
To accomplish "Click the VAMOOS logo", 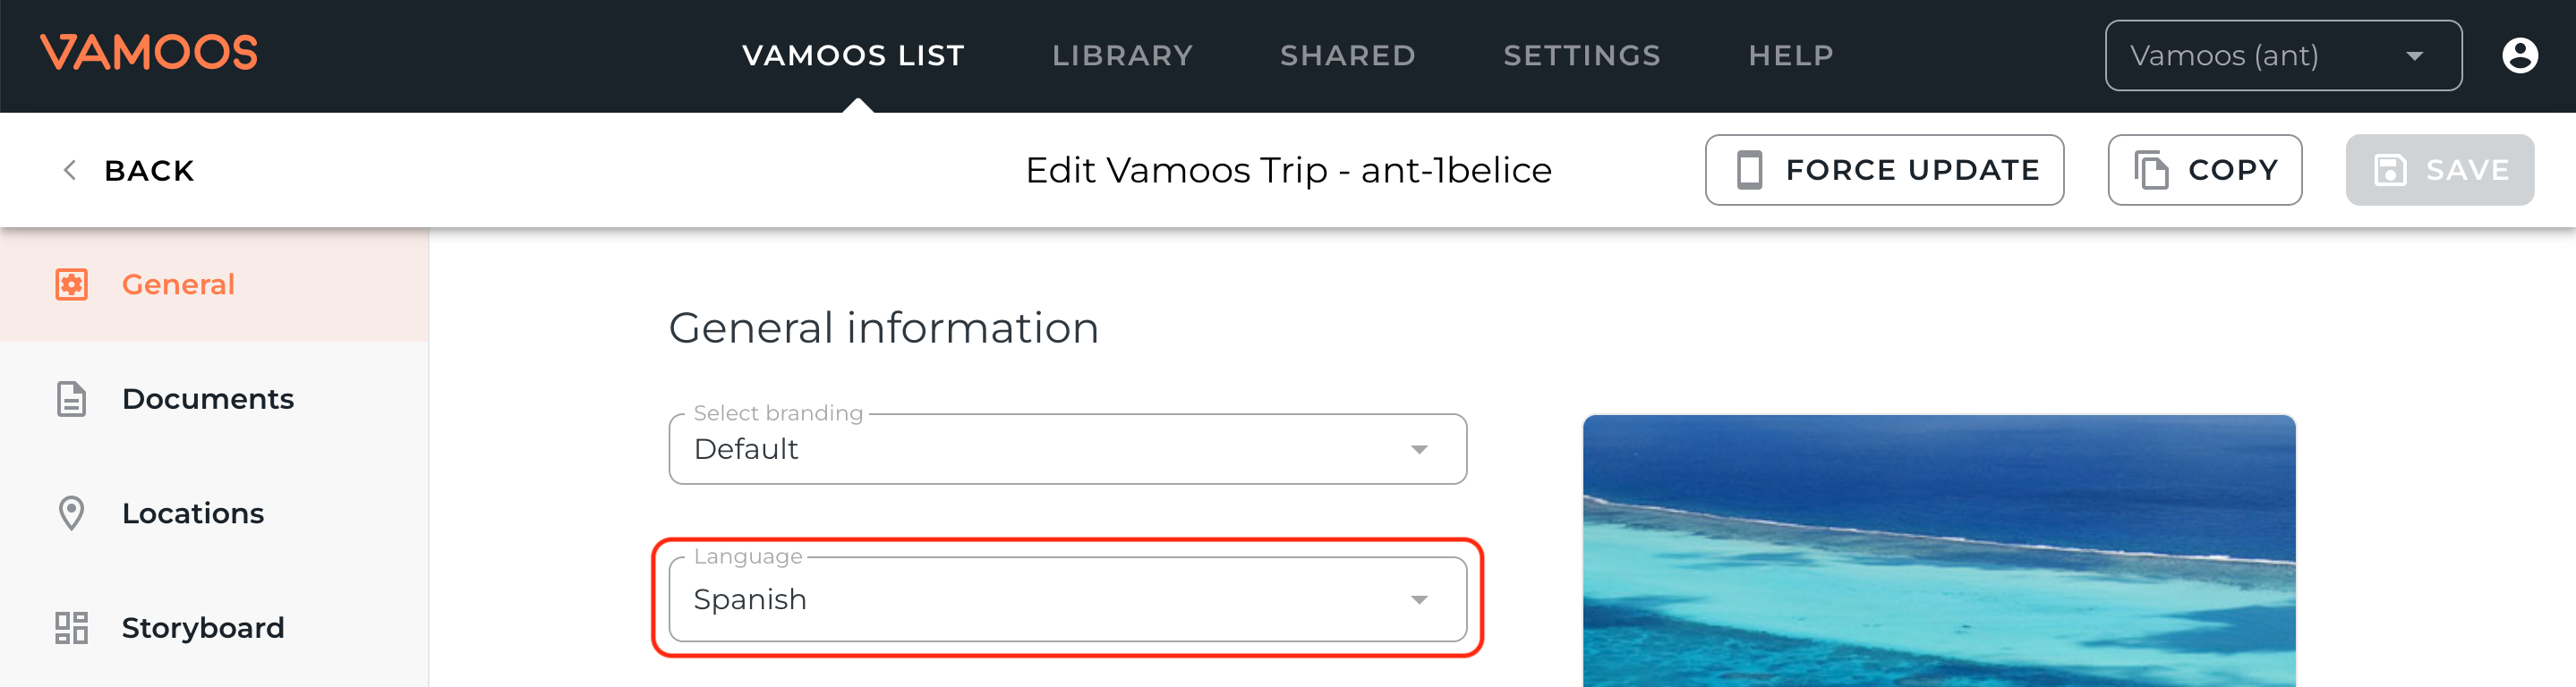I will coord(149,53).
